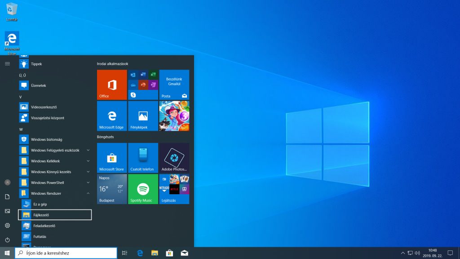The height and width of the screenshot is (259, 460).
Task: Open Visszajelzési központ
Action: 55,118
